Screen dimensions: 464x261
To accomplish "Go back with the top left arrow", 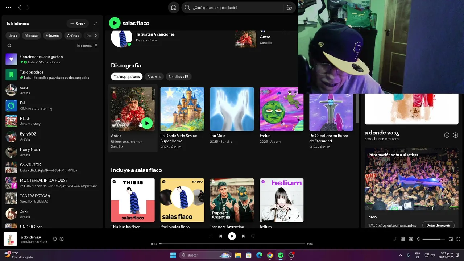I will click(20, 7).
